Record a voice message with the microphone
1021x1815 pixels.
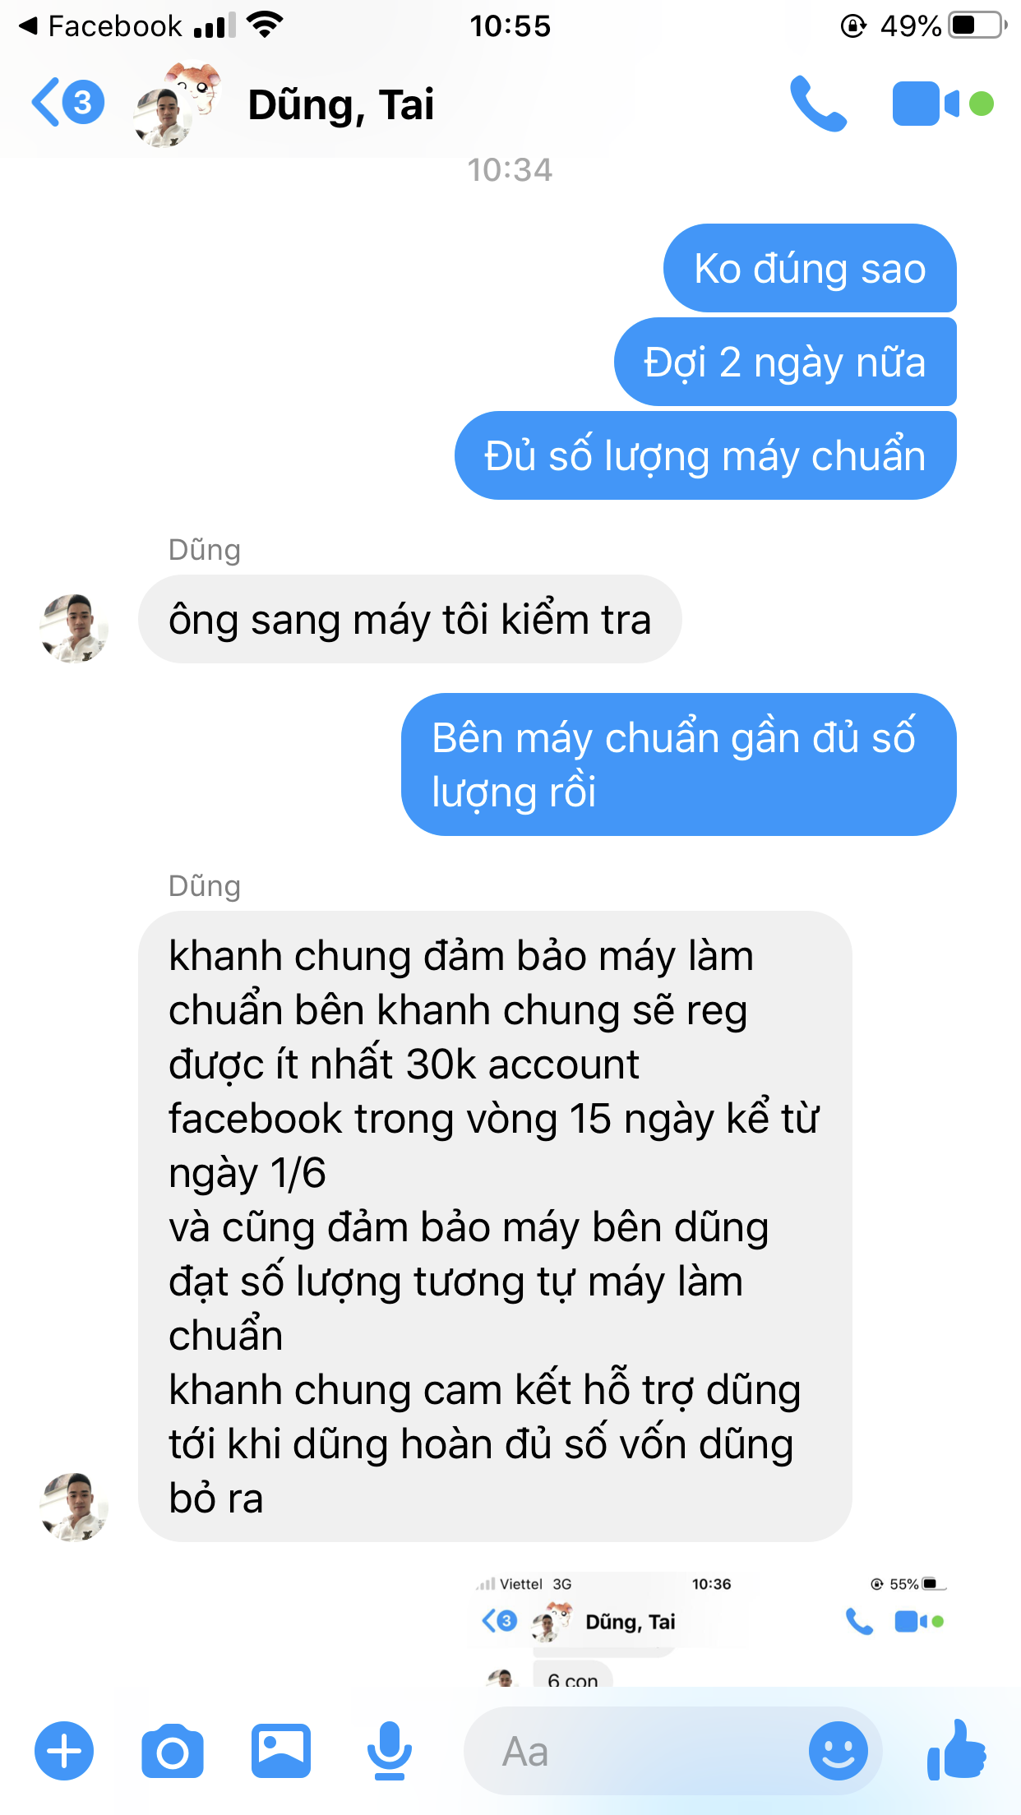click(390, 1751)
